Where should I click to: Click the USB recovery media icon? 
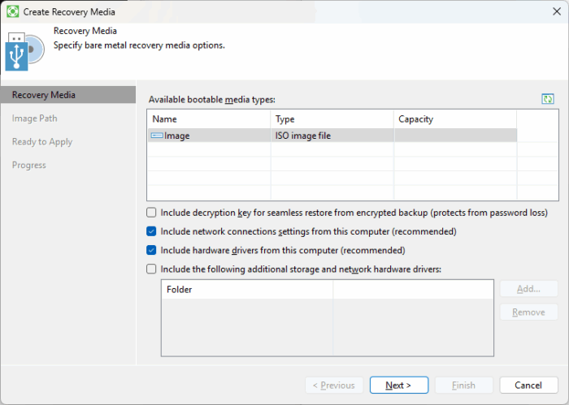(24, 51)
